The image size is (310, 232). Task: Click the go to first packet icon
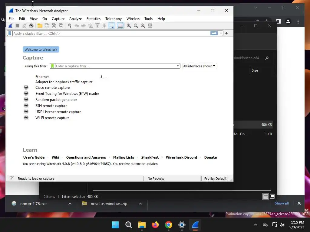pyautogui.click(x=97, y=26)
